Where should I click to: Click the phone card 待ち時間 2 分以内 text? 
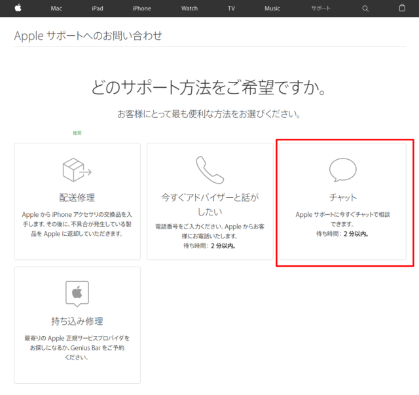coord(209,246)
